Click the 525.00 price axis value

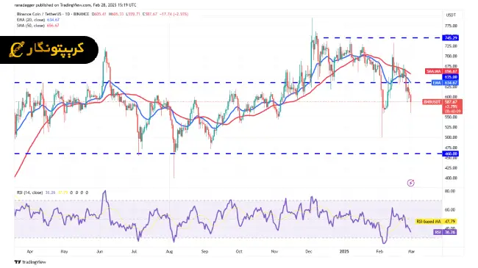click(x=451, y=127)
